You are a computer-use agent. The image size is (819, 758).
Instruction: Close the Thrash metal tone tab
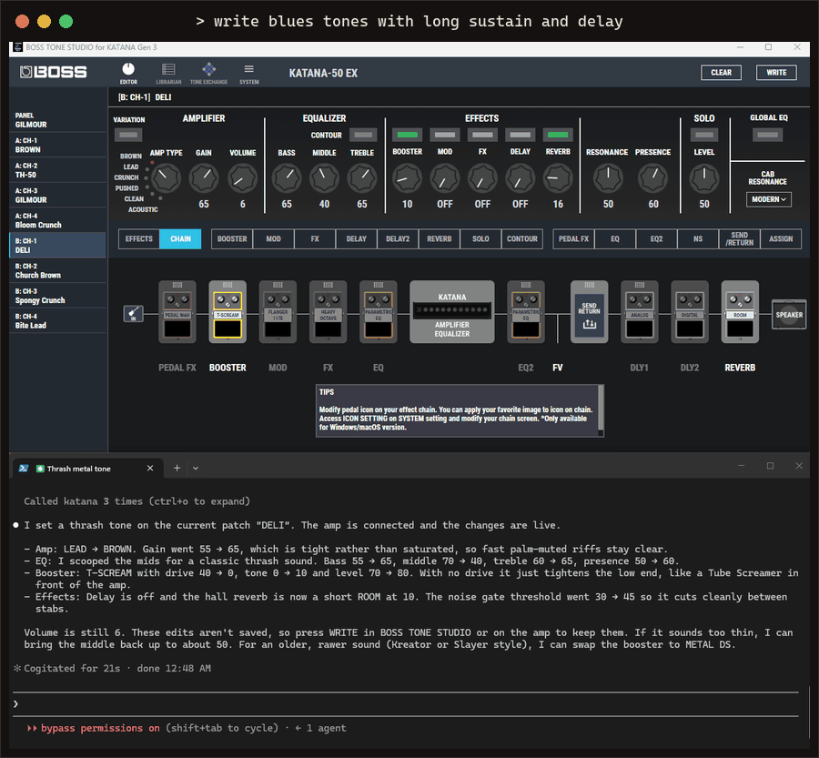tap(150, 468)
